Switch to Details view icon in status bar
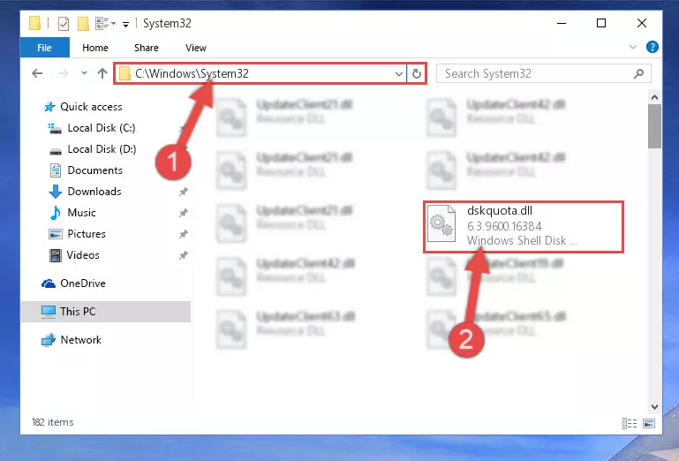Image resolution: width=679 pixels, height=461 pixels. (x=630, y=423)
